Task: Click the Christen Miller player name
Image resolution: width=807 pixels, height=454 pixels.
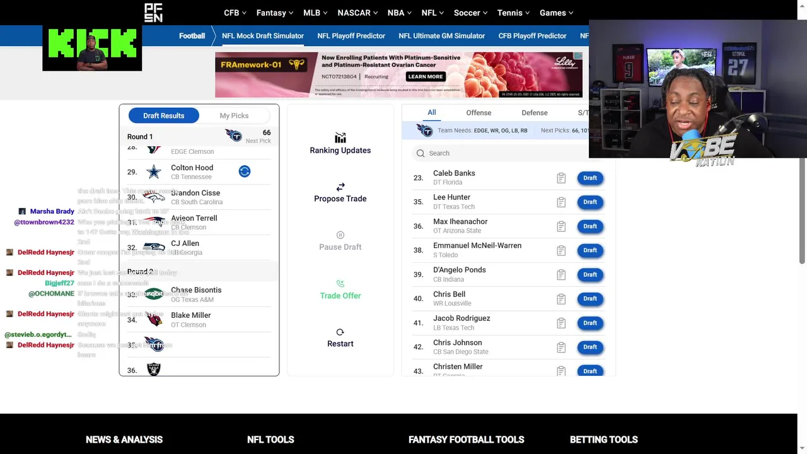Action: coord(458,366)
